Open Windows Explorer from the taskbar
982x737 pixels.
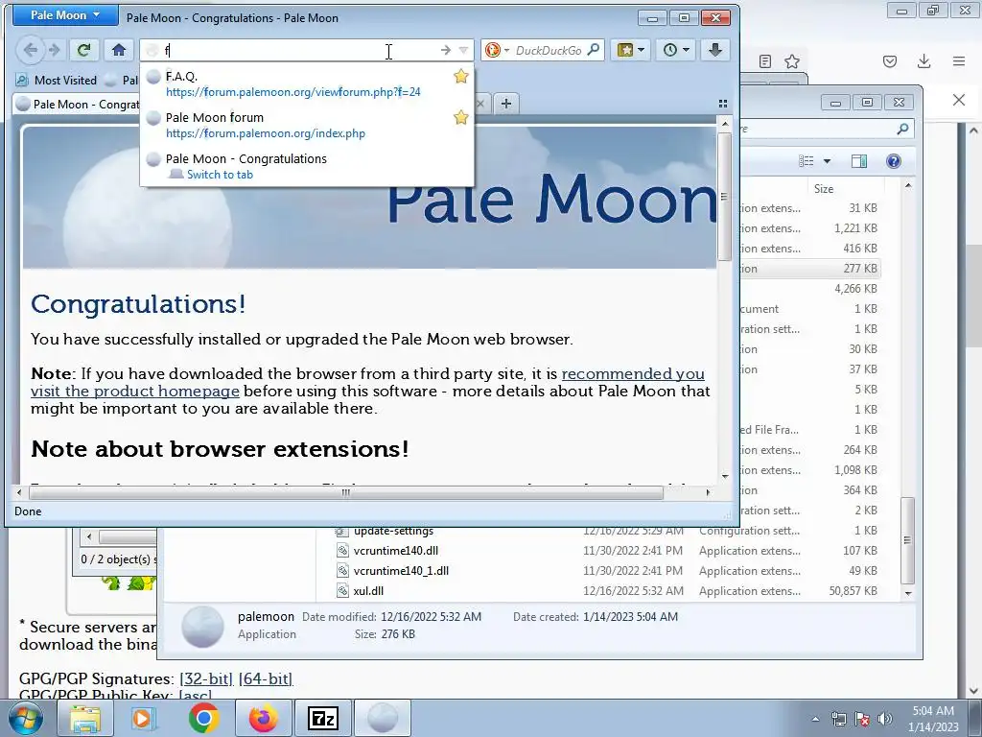click(x=85, y=719)
